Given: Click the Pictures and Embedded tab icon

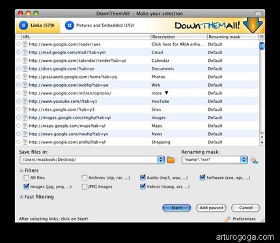Looking at the screenshot, I should tap(70, 25).
